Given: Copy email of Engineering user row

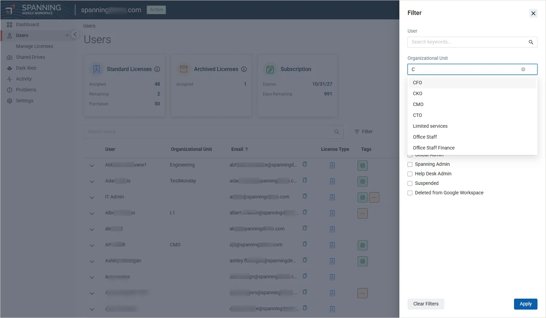Looking at the screenshot, I should [x=305, y=164].
